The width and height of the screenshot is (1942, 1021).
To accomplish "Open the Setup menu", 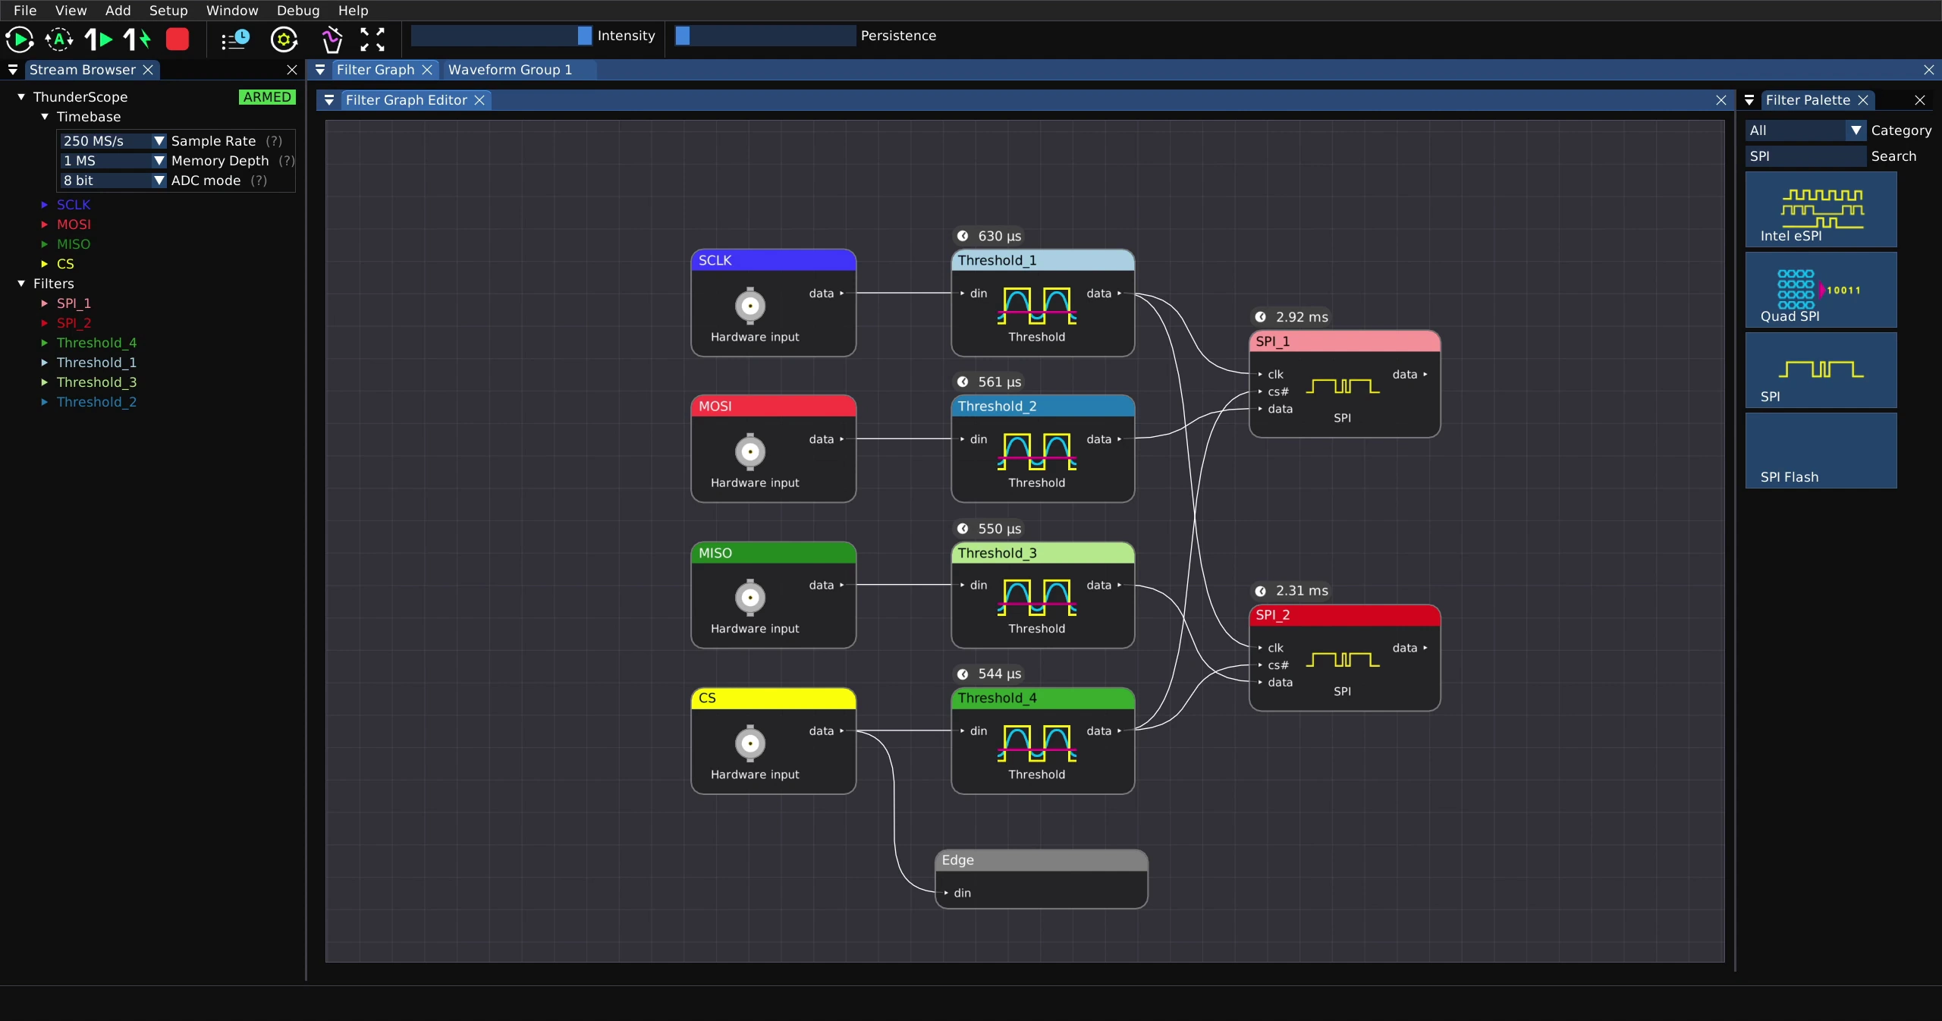I will pyautogui.click(x=168, y=11).
